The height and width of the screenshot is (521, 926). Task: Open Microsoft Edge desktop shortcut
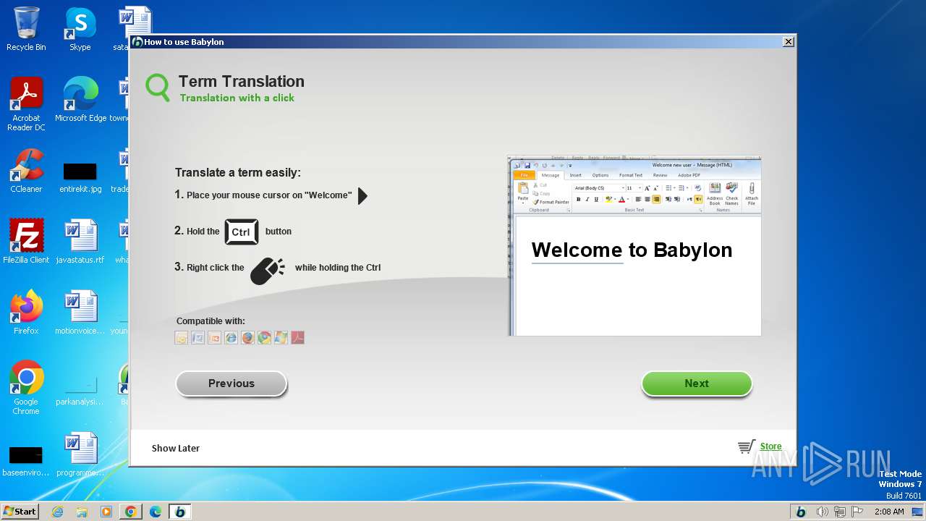pyautogui.click(x=80, y=100)
